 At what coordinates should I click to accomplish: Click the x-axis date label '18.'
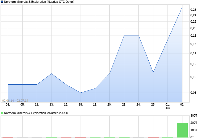[x=81, y=105]
